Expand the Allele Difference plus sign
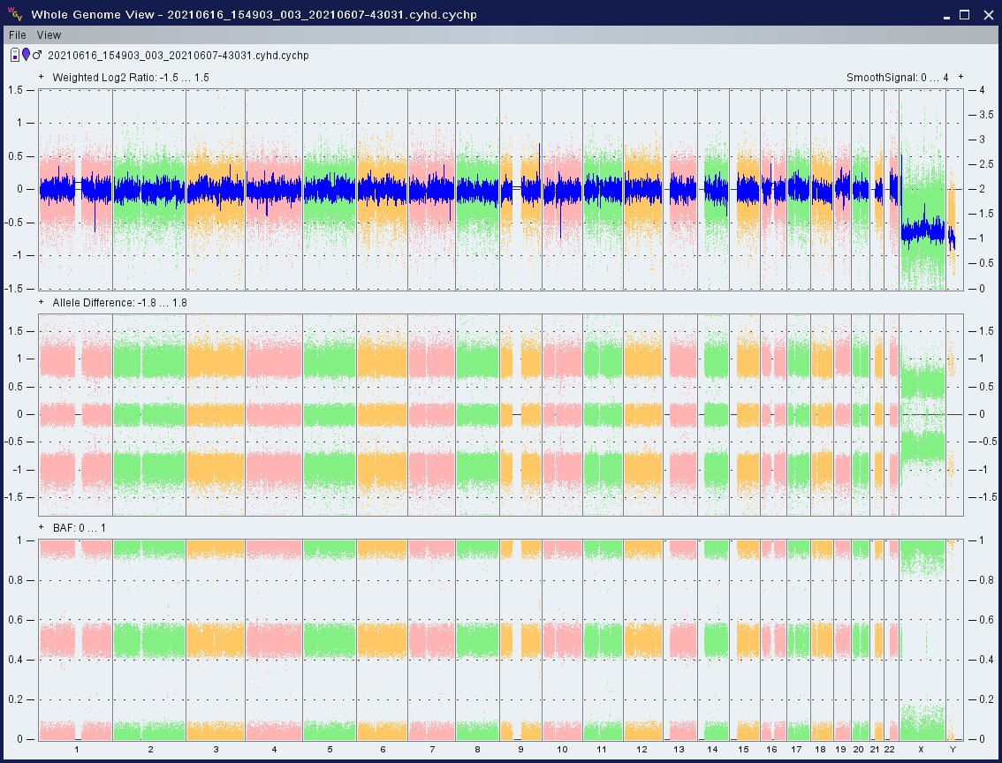Screen dimensions: 1002x763 [x=42, y=302]
